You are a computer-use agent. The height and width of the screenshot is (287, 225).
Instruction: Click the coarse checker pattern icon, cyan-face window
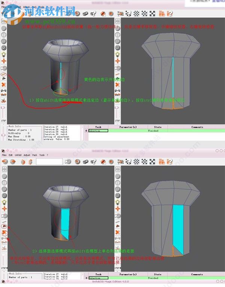(x=152, y=161)
